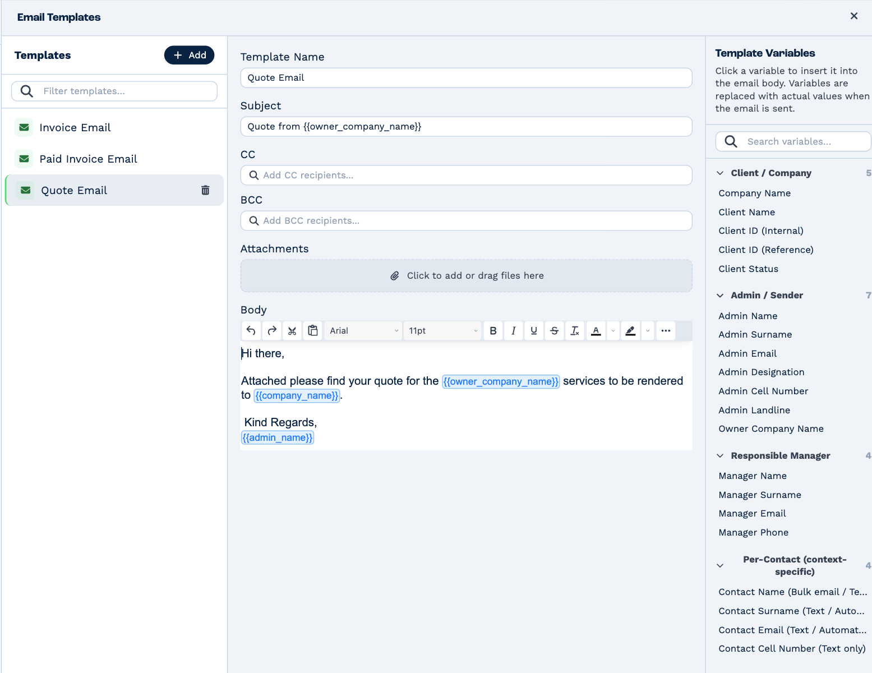Collapse the Client / Company variable group
This screenshot has width=872, height=673.
tap(720, 173)
